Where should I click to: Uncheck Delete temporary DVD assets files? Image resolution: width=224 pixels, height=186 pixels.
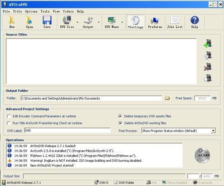(x=120, y=116)
